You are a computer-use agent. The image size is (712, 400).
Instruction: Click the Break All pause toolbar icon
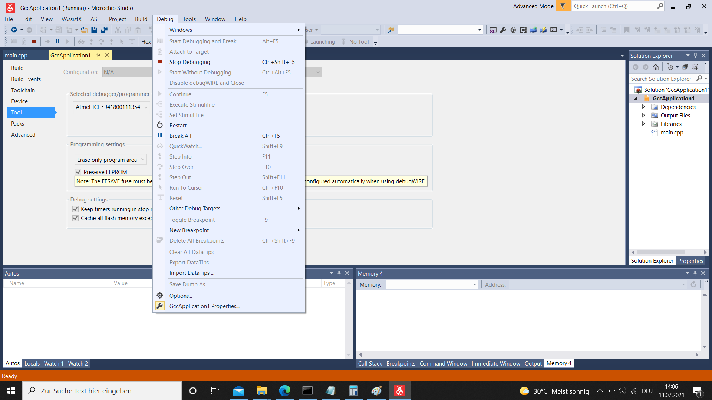pos(57,41)
